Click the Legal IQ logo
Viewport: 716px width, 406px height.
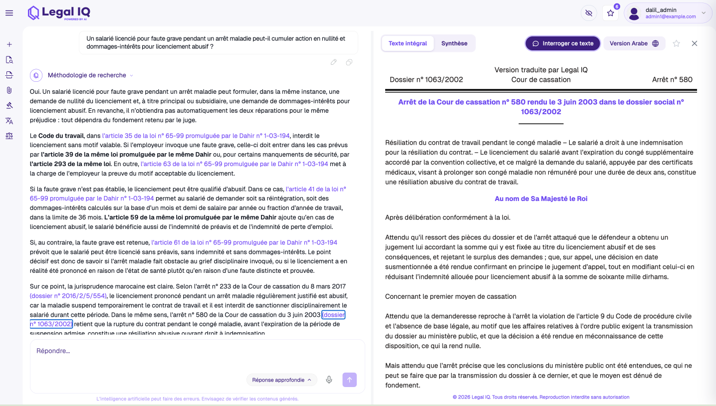tap(59, 12)
